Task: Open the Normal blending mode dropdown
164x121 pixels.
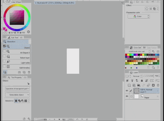Action: click(137, 76)
